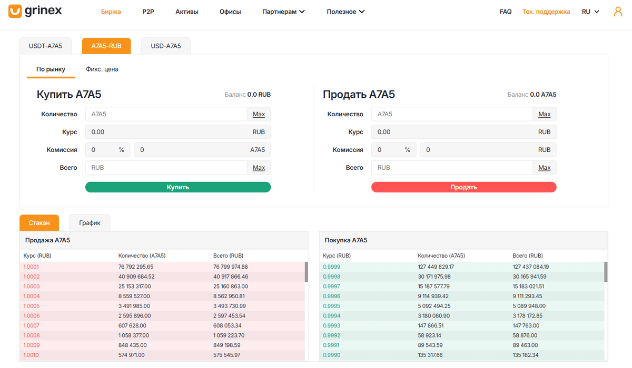Select buy price 0.9992
This screenshot has height=368, width=632.
(x=331, y=335)
